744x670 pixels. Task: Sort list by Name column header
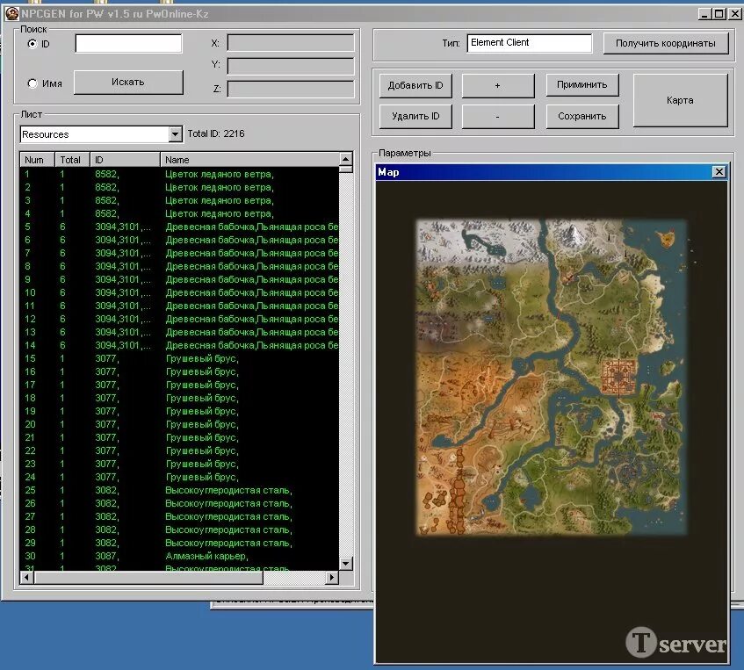(249, 160)
